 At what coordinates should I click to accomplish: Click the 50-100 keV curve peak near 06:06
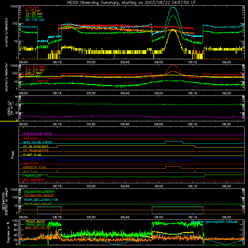click(173, 7)
